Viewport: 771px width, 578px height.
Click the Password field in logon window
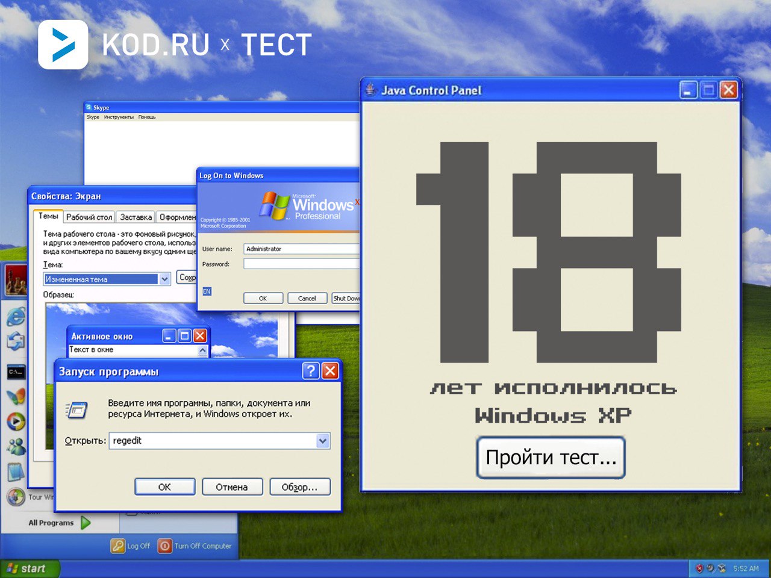(x=302, y=264)
